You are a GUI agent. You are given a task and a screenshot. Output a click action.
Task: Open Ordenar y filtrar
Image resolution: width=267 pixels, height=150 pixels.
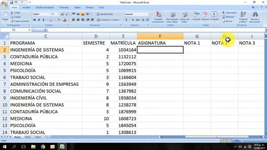243,17
